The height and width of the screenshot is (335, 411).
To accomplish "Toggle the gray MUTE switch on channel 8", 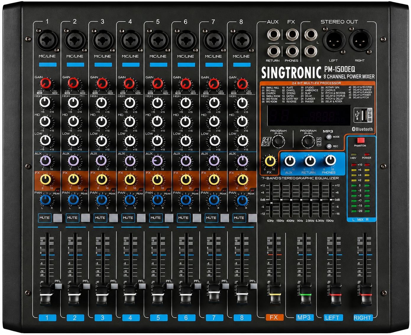I will 253,218.
